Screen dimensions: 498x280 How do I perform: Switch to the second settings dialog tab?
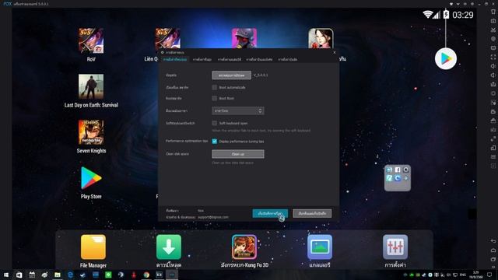click(202, 59)
